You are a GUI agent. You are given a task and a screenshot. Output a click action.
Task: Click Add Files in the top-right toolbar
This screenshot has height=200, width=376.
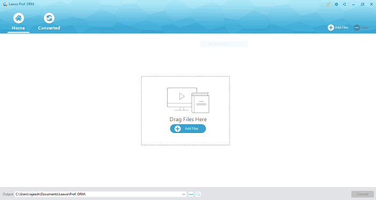338,27
